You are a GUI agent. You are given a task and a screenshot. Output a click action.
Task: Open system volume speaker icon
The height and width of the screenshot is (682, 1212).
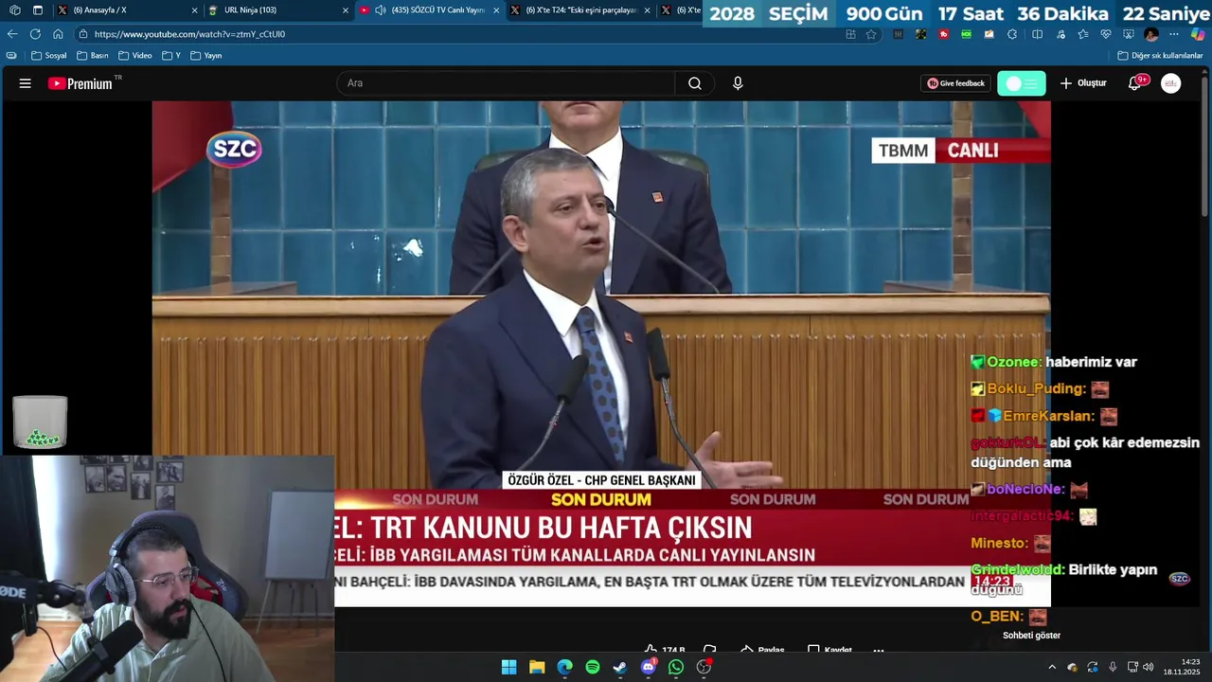coord(1149,667)
